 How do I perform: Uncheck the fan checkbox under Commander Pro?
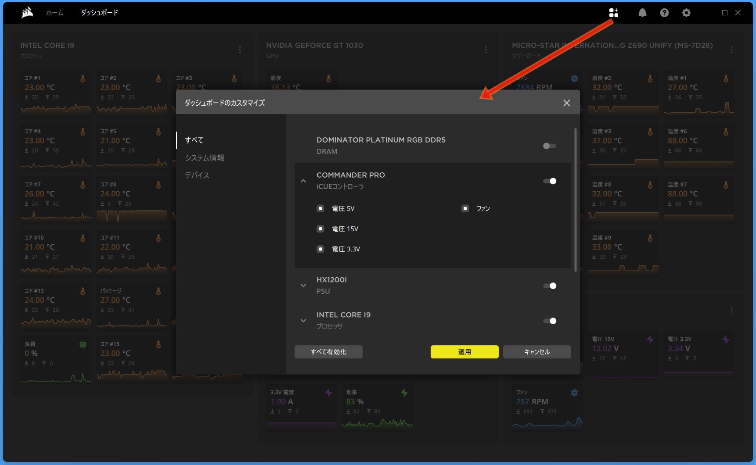[x=465, y=208]
